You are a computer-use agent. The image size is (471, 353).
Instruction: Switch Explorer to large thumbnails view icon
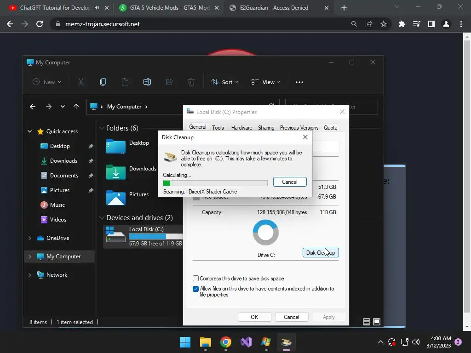pos(377,322)
